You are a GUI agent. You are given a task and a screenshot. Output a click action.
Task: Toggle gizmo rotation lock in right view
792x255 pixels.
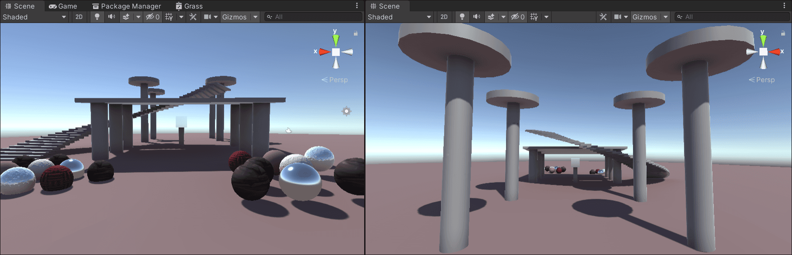(x=783, y=33)
